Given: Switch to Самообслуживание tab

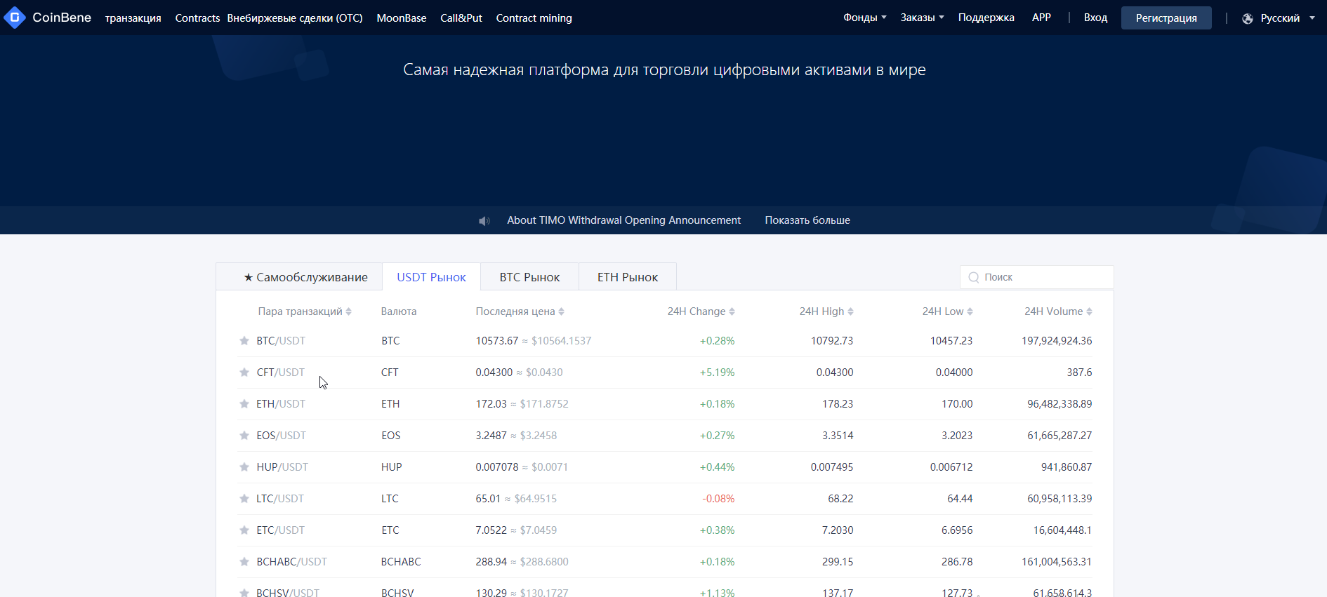Looking at the screenshot, I should click(299, 277).
